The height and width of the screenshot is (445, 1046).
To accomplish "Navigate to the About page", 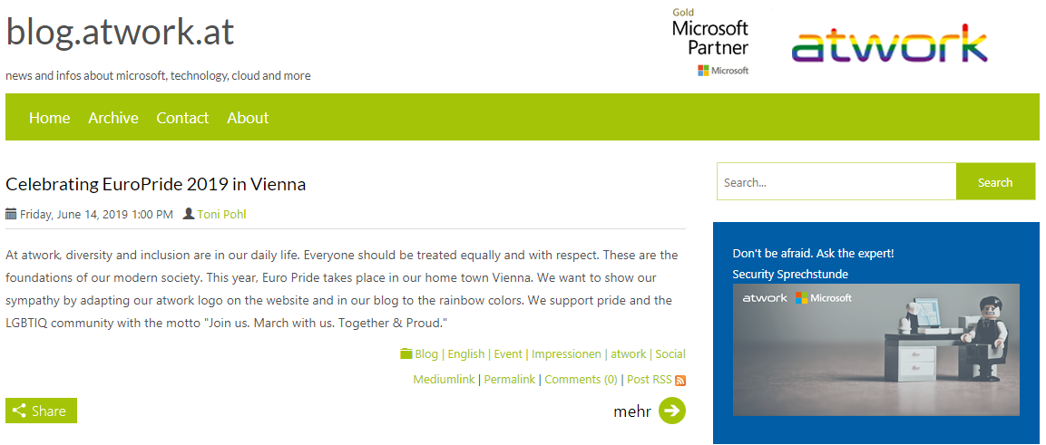I will coord(248,118).
